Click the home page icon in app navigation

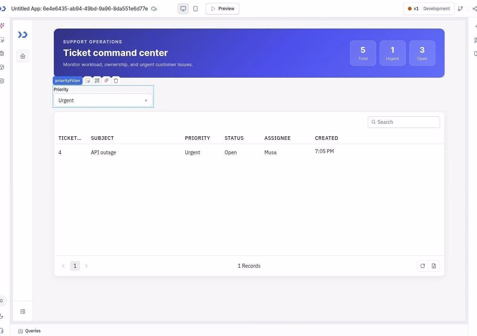(x=23, y=56)
